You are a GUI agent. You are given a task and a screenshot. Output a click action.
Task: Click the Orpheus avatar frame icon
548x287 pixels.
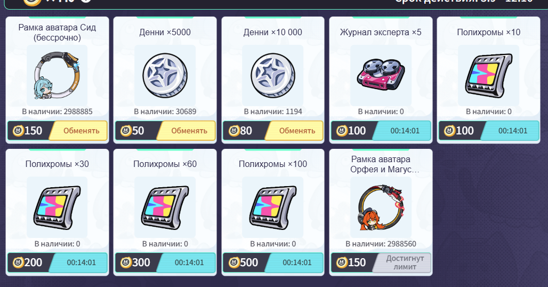pos(381,208)
